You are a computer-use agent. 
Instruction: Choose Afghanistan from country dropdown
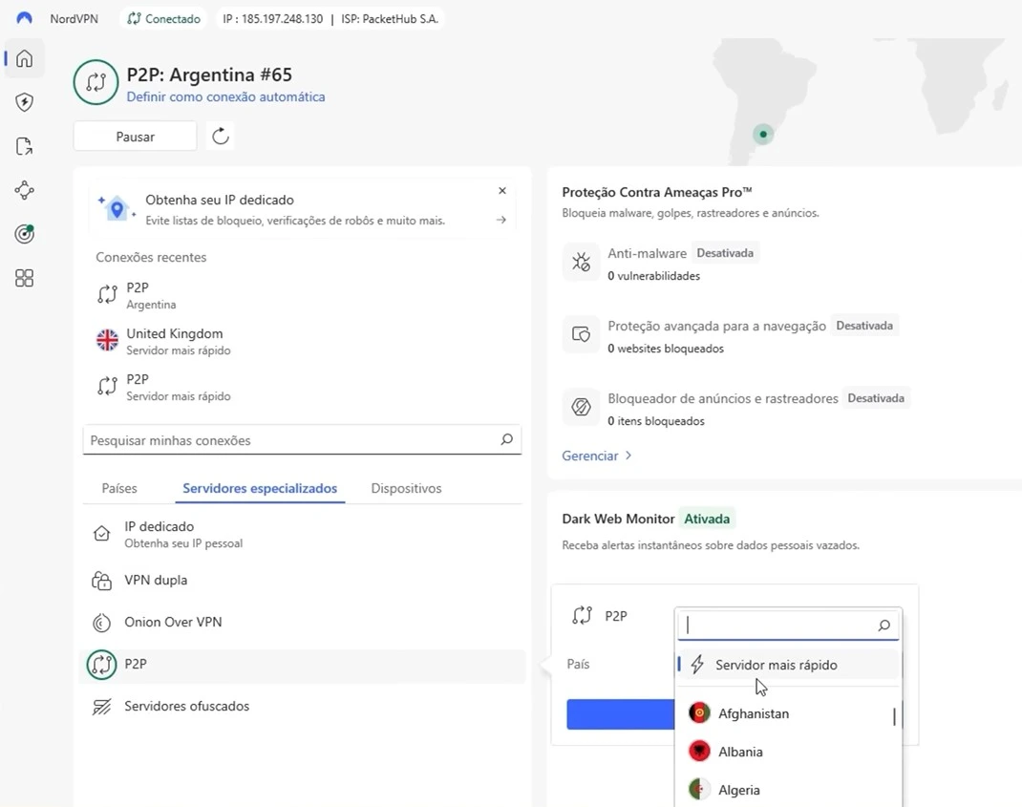(x=789, y=713)
